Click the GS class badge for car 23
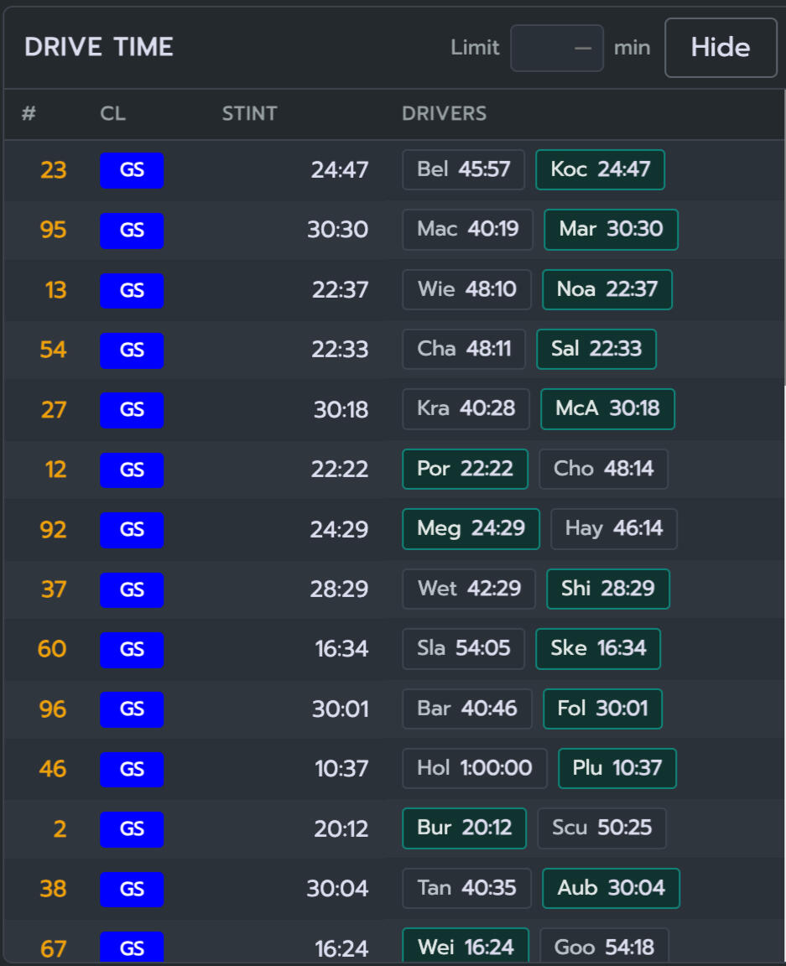This screenshot has width=786, height=966. click(132, 170)
